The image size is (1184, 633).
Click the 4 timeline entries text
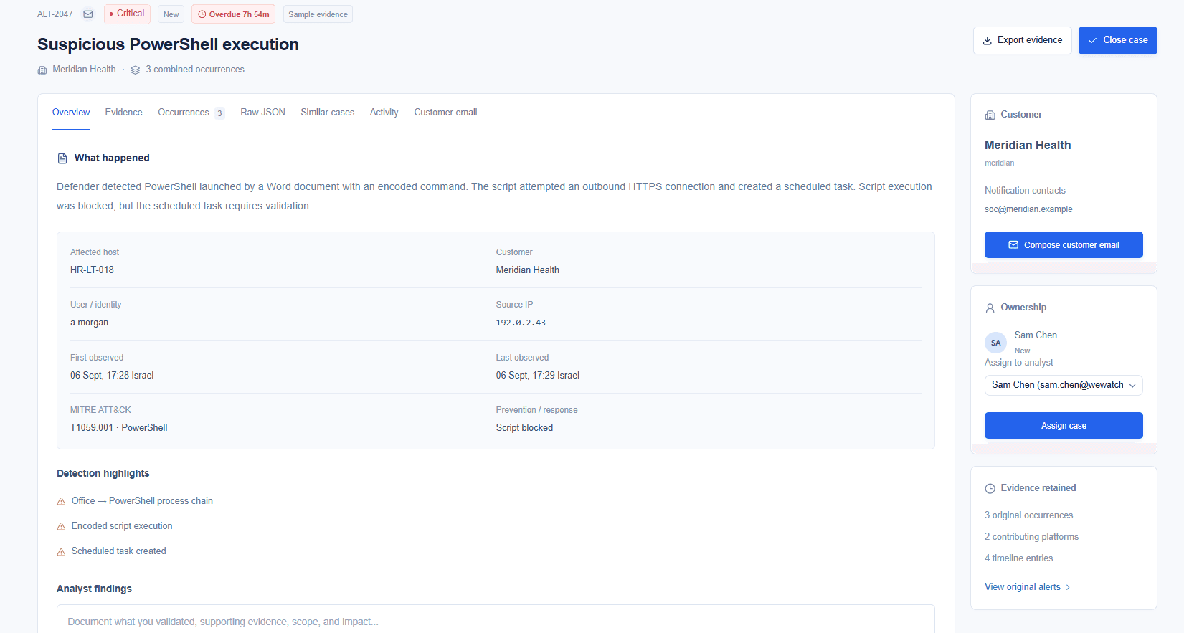pos(1018,558)
